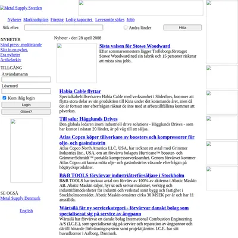Image resolution: width=238 pixels, height=238 pixels.
Task: Open the Sätt in en nyhet link
Action: pos(14,50)
